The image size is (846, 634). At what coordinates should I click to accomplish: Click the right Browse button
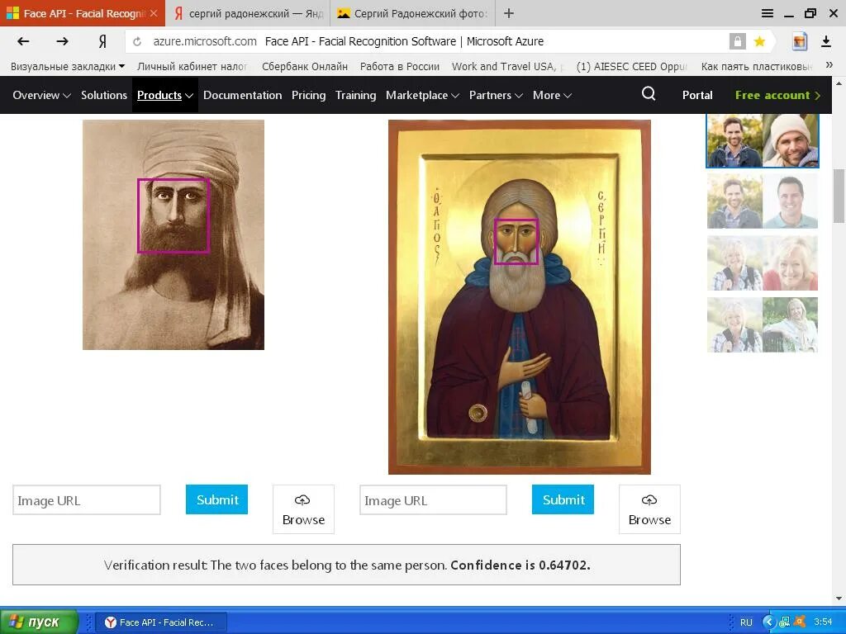pos(649,509)
